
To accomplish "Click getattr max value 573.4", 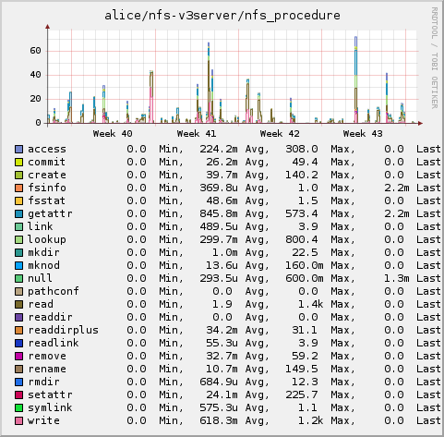I will pyautogui.click(x=302, y=214).
